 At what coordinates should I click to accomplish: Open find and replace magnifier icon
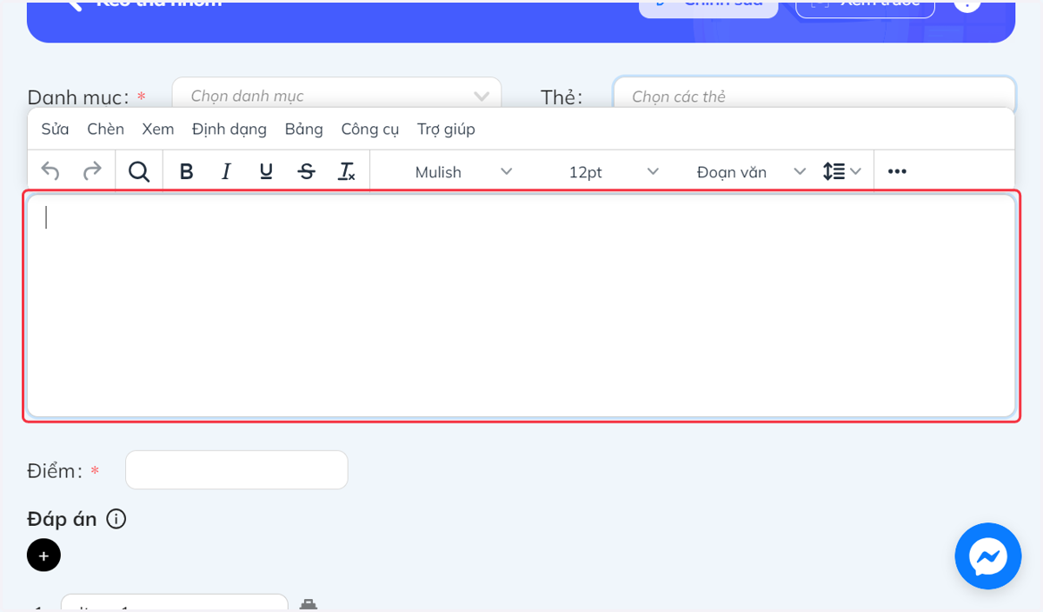click(x=139, y=171)
